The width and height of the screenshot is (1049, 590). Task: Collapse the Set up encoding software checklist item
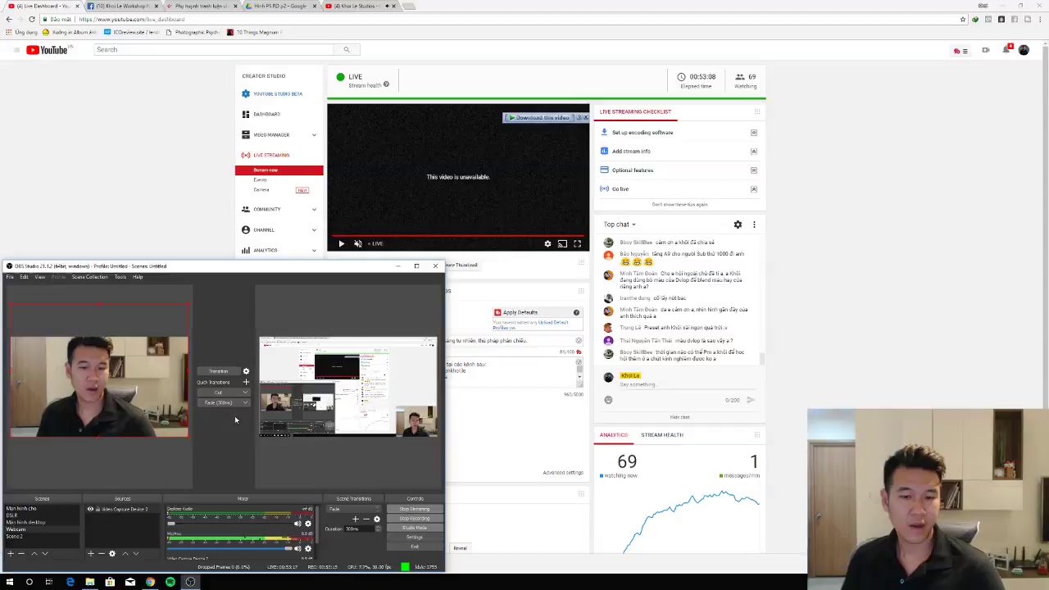754,133
